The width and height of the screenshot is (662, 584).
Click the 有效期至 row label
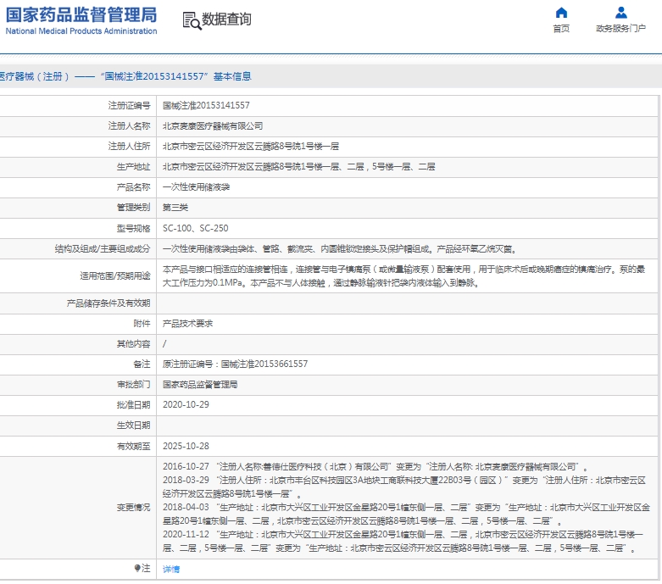[x=133, y=446]
